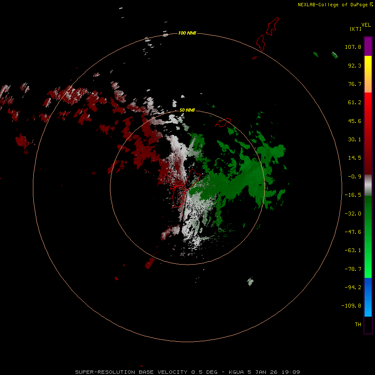This screenshot has height=375, width=375.
Task: Click the 92.3 velocity legend value
Action: [x=355, y=65]
